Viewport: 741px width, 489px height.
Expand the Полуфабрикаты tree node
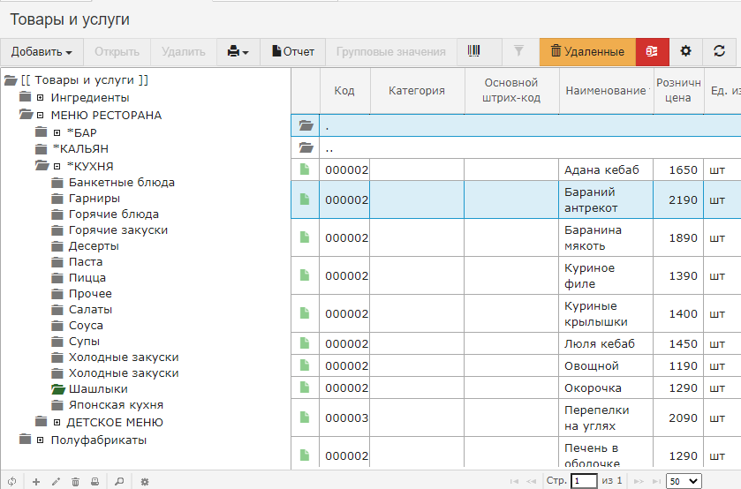tap(41, 440)
